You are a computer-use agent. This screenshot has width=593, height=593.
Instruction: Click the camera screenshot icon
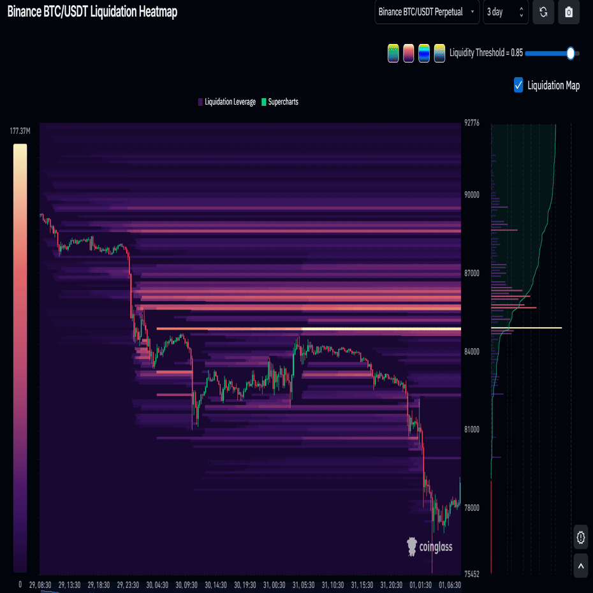(x=568, y=12)
